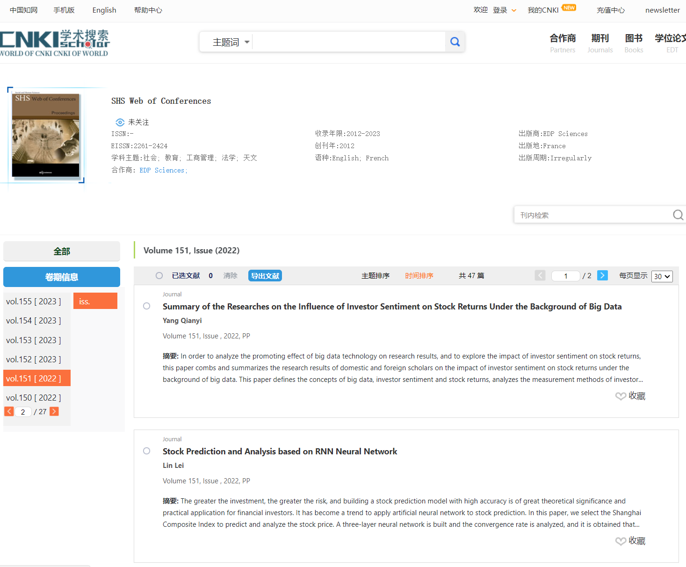Viewport: 686px width, 567px height.
Task: Open 我的CNKI link
Action: coord(543,10)
